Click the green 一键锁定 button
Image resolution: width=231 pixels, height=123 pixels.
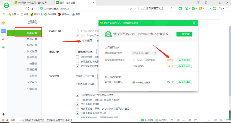(x=184, y=34)
